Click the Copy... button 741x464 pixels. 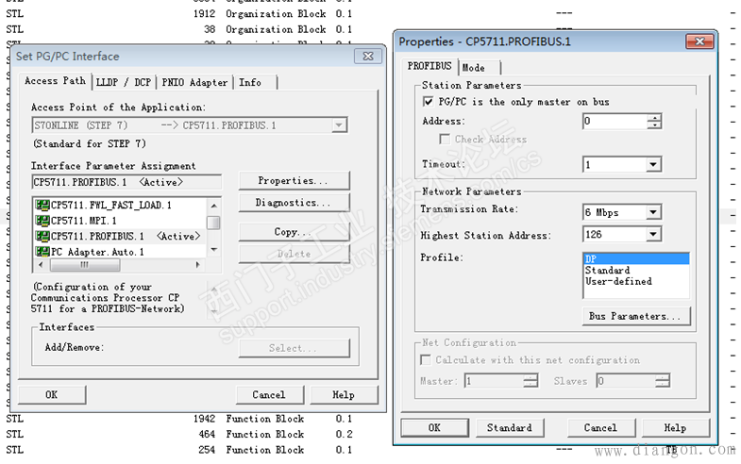(x=294, y=232)
